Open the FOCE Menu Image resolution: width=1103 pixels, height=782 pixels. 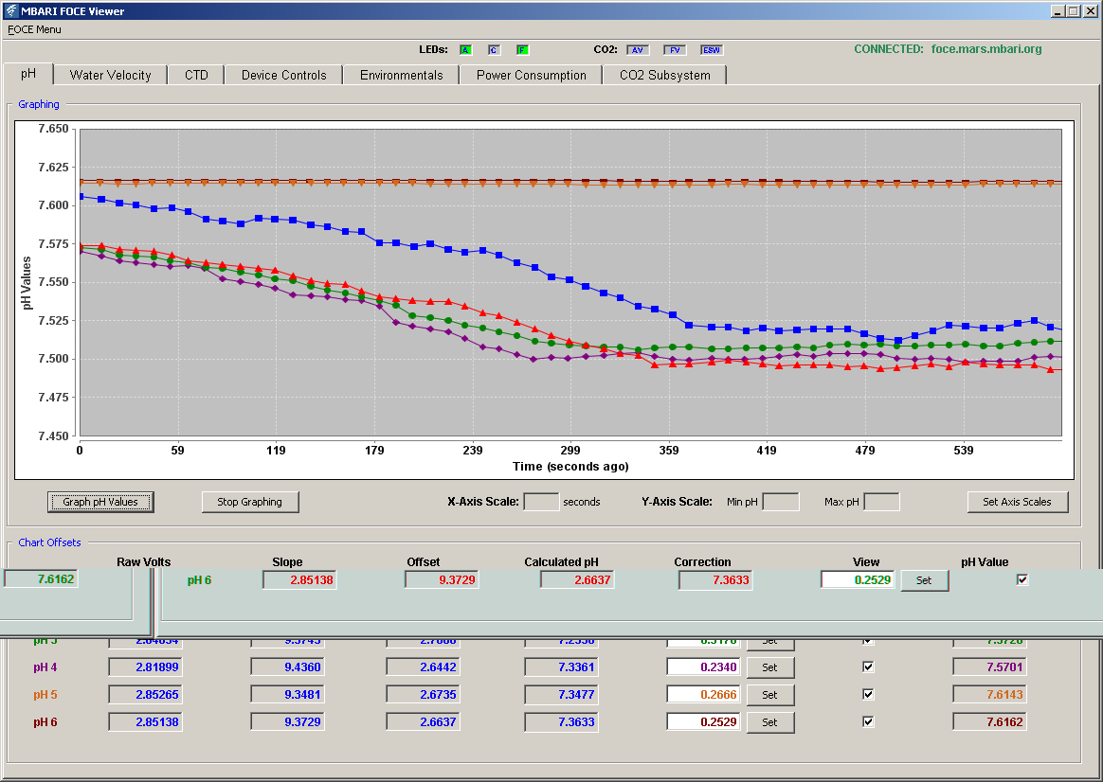tap(34, 29)
